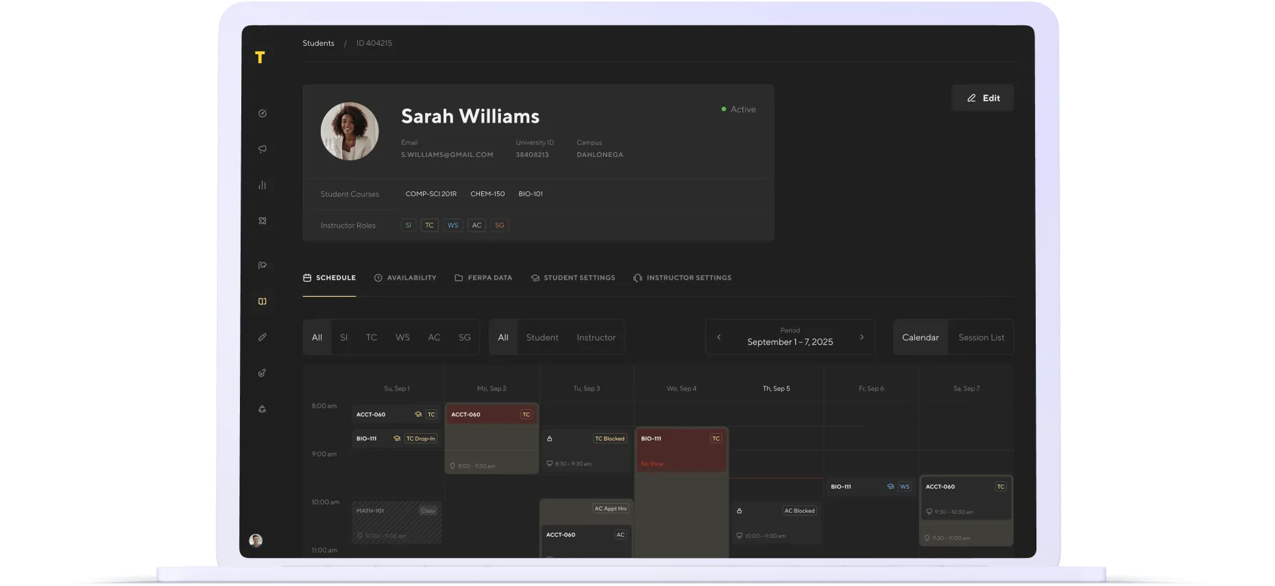Click the calendar icon beside SCHEDULE
Viewport: 1275px width, 586px height.
tap(307, 278)
